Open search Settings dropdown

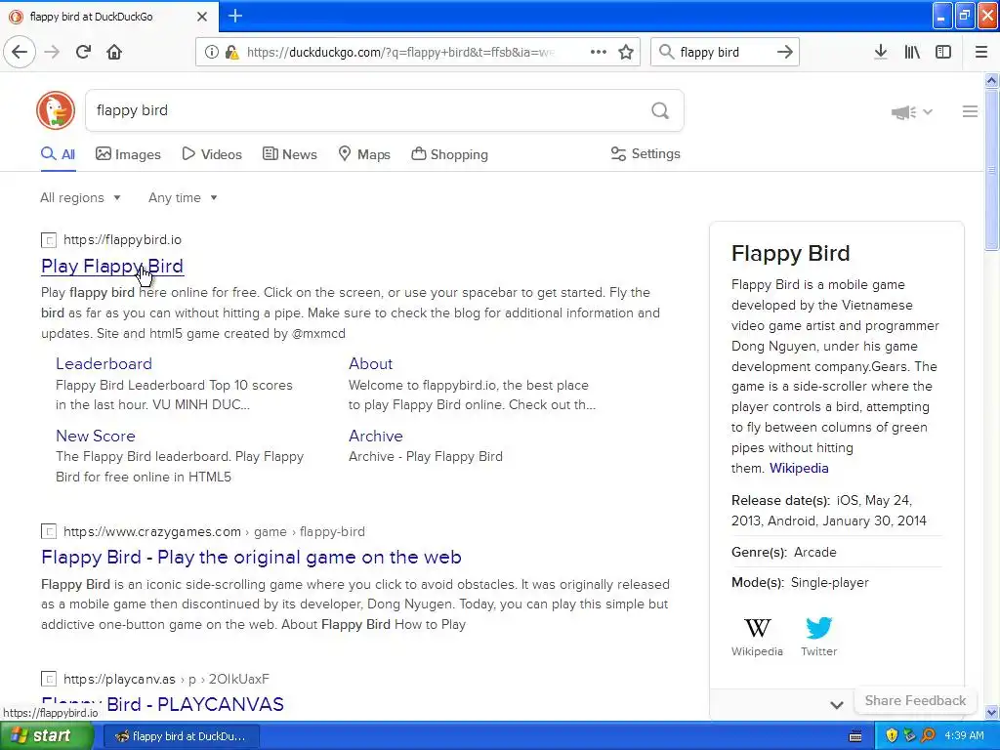pos(646,153)
